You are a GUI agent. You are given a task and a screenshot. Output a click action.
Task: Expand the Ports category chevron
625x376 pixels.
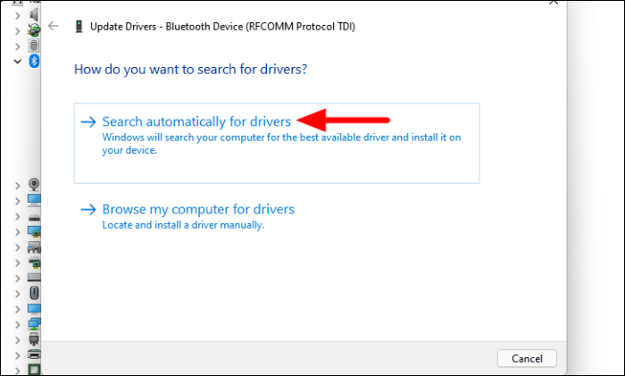(x=17, y=340)
